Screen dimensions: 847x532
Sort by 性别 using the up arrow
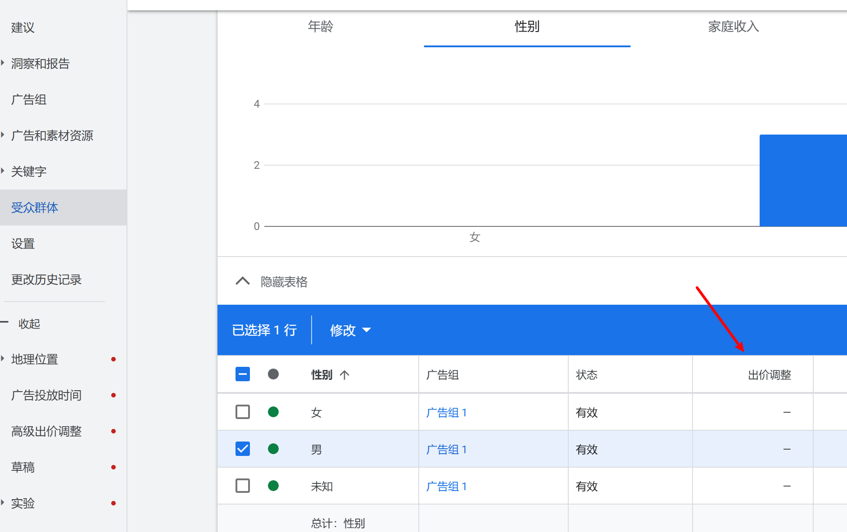point(344,375)
